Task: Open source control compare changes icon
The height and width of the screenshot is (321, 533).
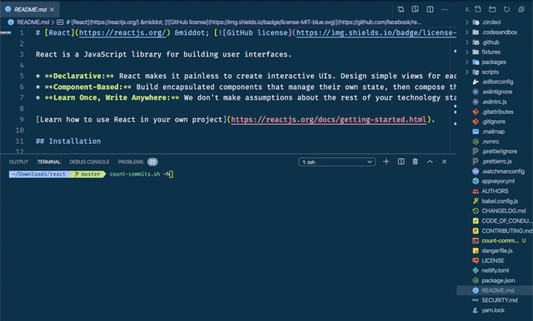Action: pyautogui.click(x=401, y=9)
